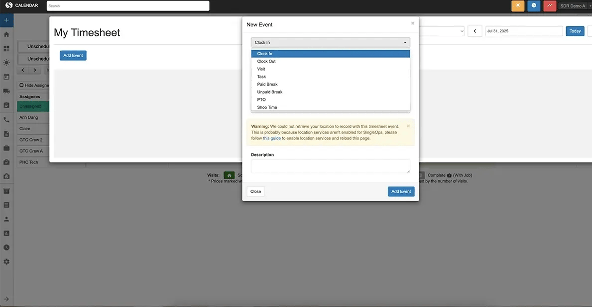592x307 pixels.
Task: Toggle the Hide Assignees checkbox
Action: coord(21,85)
